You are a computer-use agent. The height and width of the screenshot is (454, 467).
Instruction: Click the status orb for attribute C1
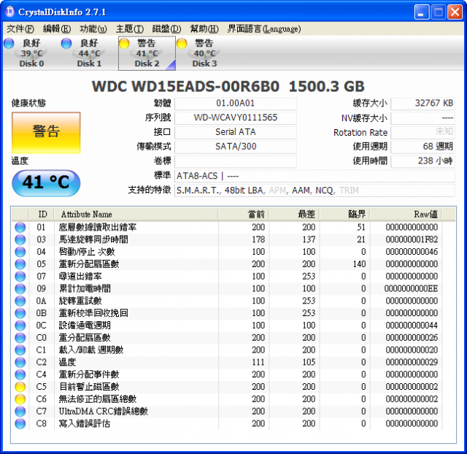pos(20,350)
